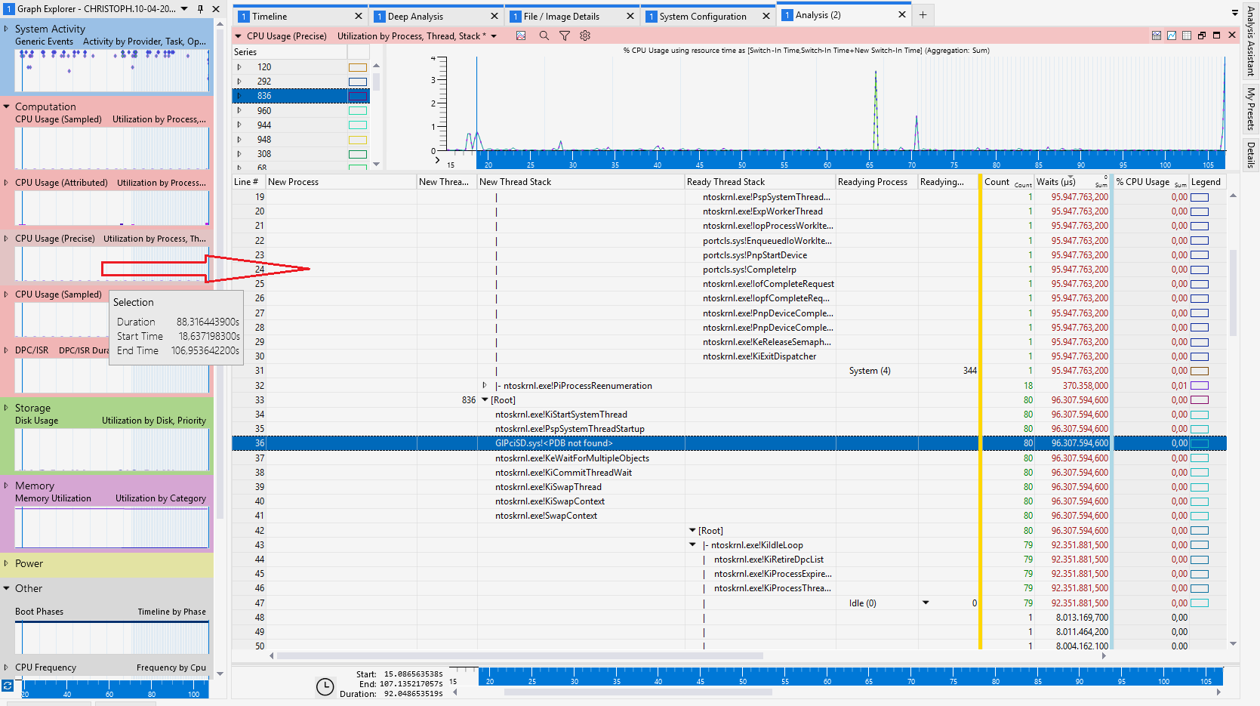Click the search magnifier in the graph toolbar
This screenshot has height=706, width=1260.
coord(544,35)
